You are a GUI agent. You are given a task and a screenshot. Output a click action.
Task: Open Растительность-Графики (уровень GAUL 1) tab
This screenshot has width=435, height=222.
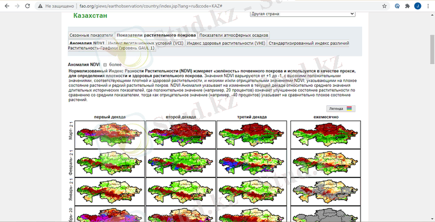click(x=111, y=48)
